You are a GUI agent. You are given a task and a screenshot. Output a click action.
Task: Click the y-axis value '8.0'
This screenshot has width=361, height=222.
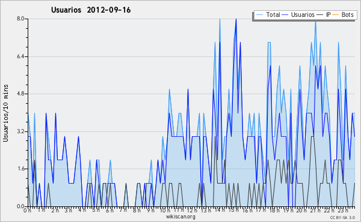(x=20, y=19)
